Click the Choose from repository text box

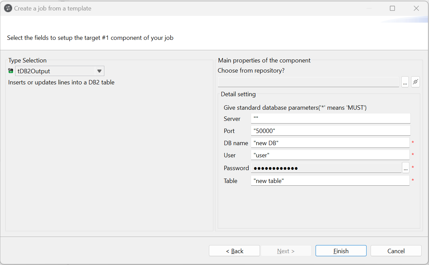pos(309,82)
